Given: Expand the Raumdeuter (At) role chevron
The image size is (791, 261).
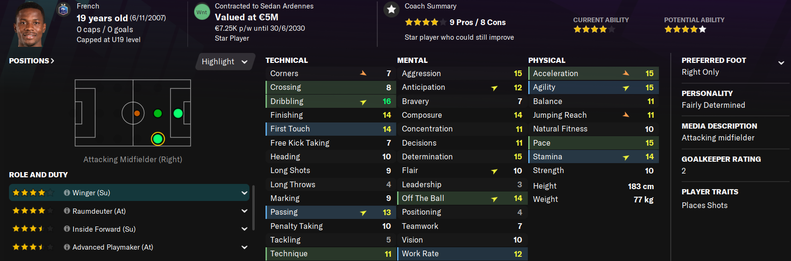Looking at the screenshot, I should pos(244,211).
